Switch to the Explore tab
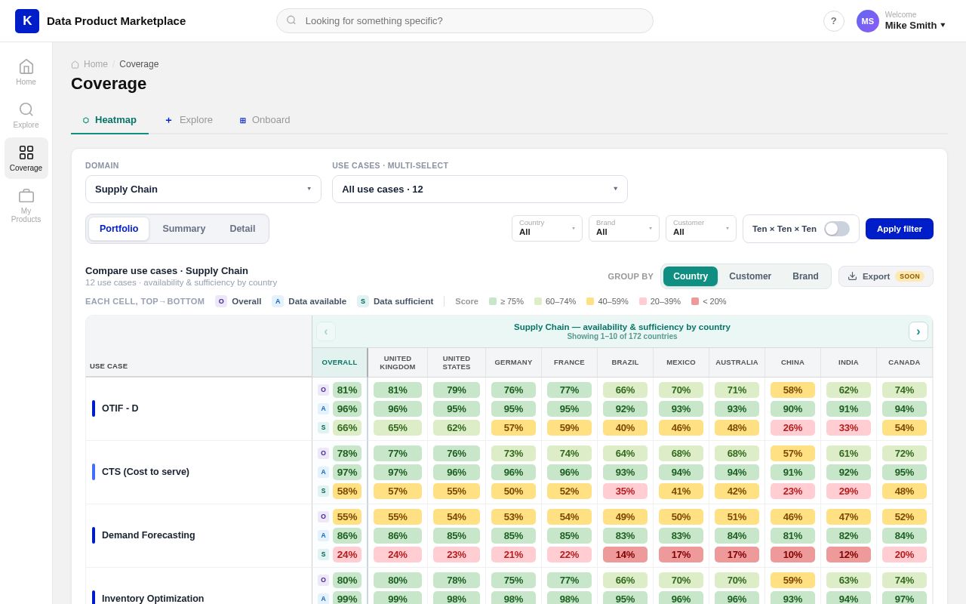Viewport: 966px width, 604px height. click(189, 120)
